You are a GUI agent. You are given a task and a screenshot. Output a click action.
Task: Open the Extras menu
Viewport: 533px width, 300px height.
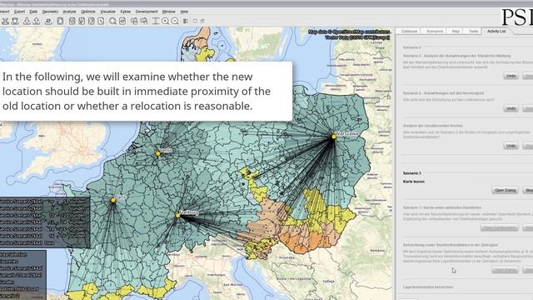point(126,12)
